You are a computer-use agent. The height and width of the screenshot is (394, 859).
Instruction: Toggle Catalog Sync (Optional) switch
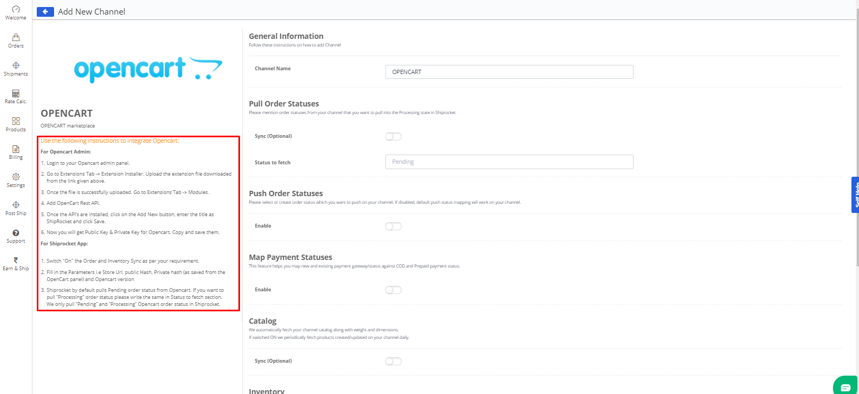pyautogui.click(x=394, y=361)
